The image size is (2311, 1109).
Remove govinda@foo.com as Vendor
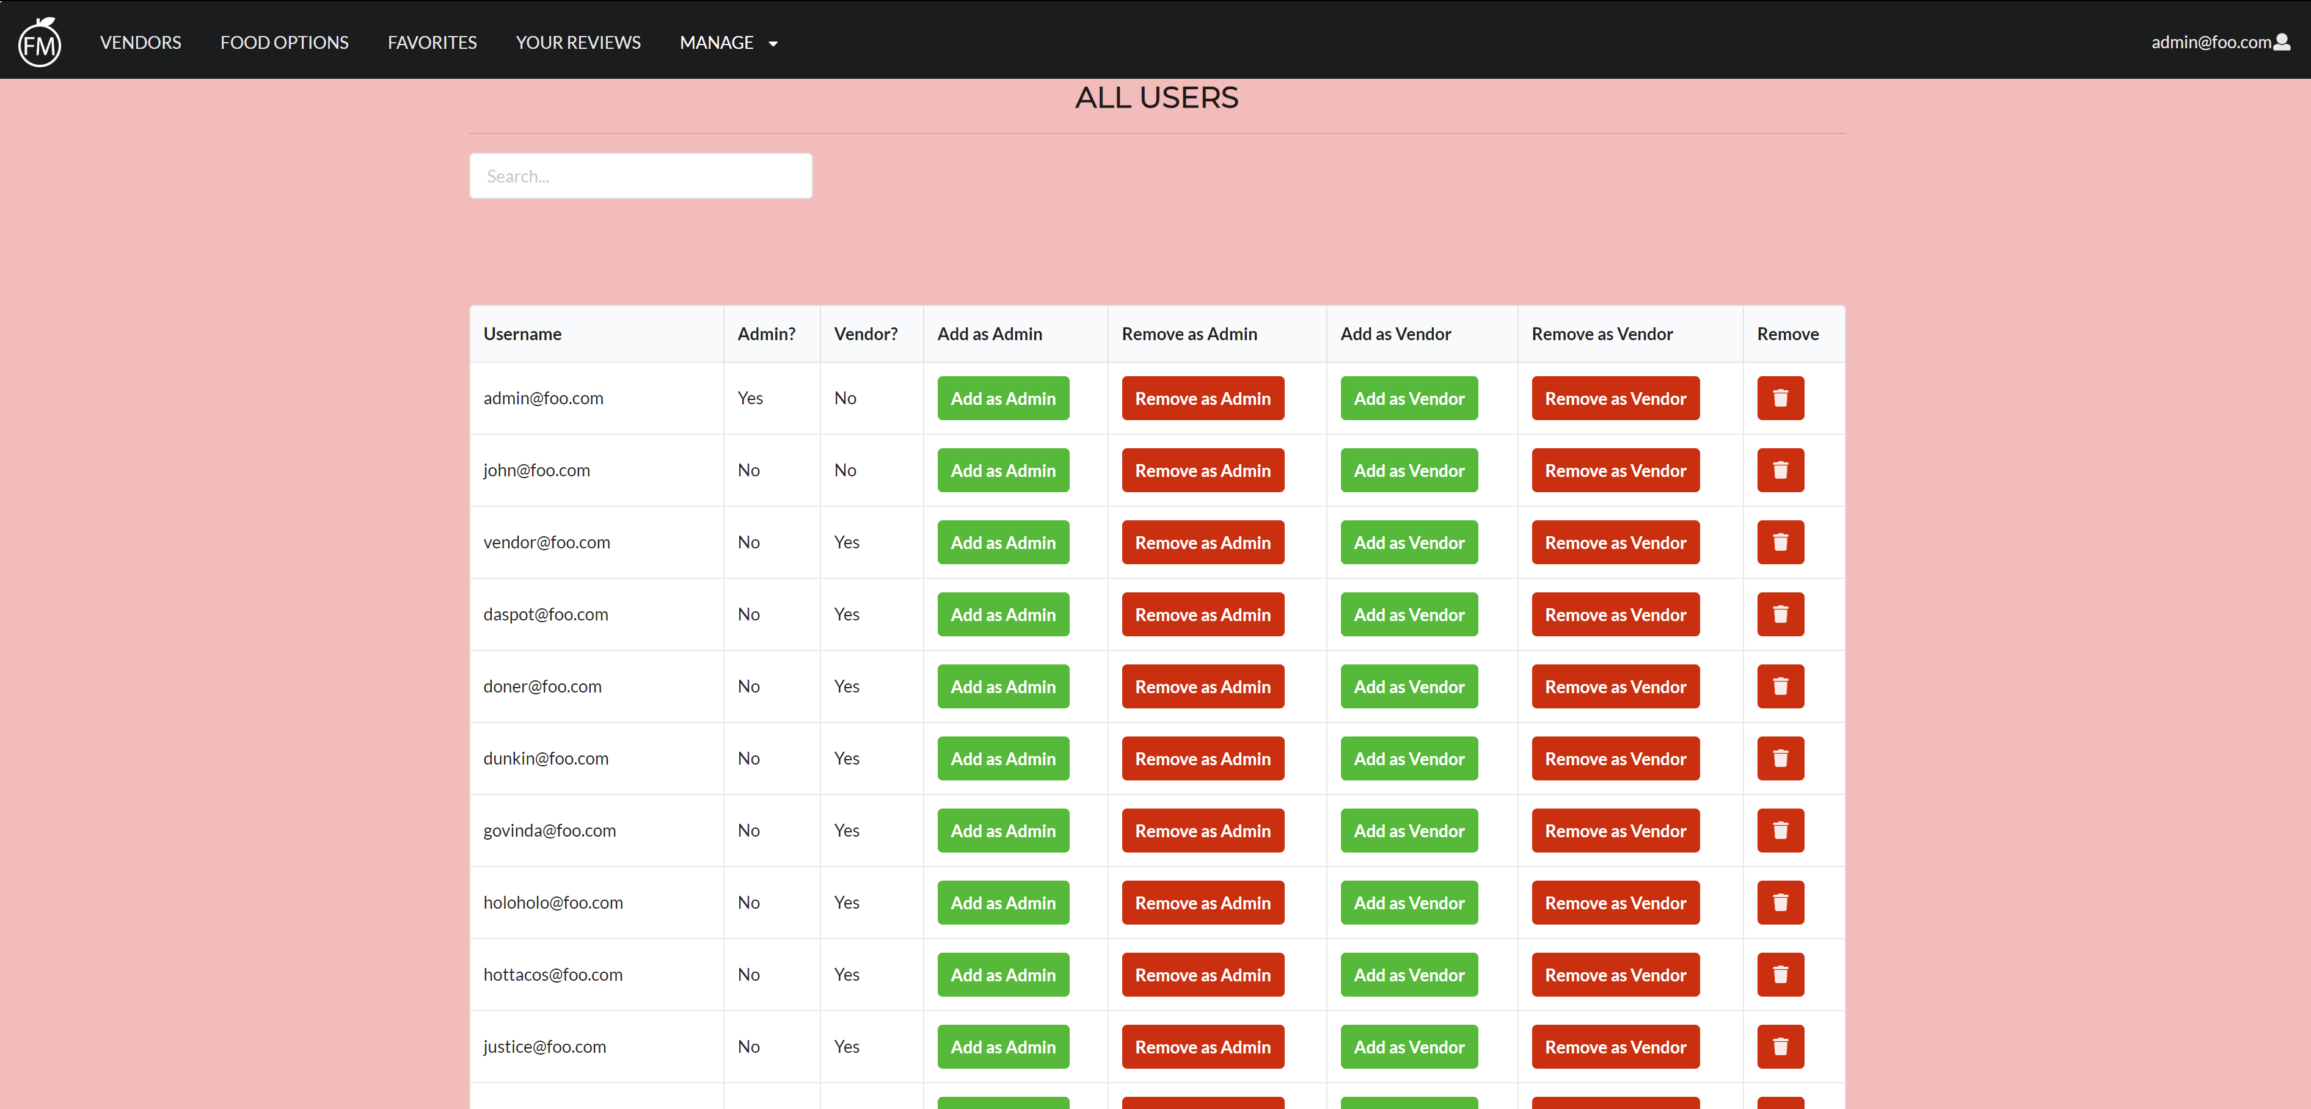pyautogui.click(x=1615, y=830)
